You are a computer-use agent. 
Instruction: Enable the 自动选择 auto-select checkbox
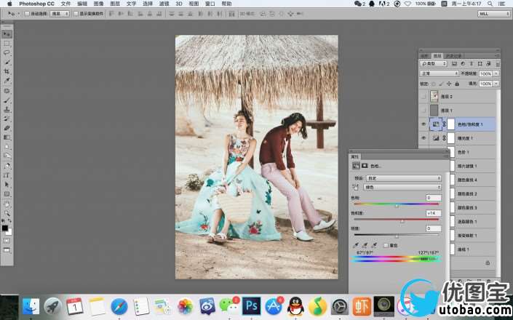point(27,14)
